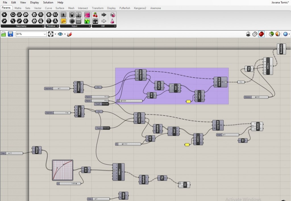Toggle the False value of the upper Toggle component
The height and width of the screenshot is (201, 291).
coord(106,104)
